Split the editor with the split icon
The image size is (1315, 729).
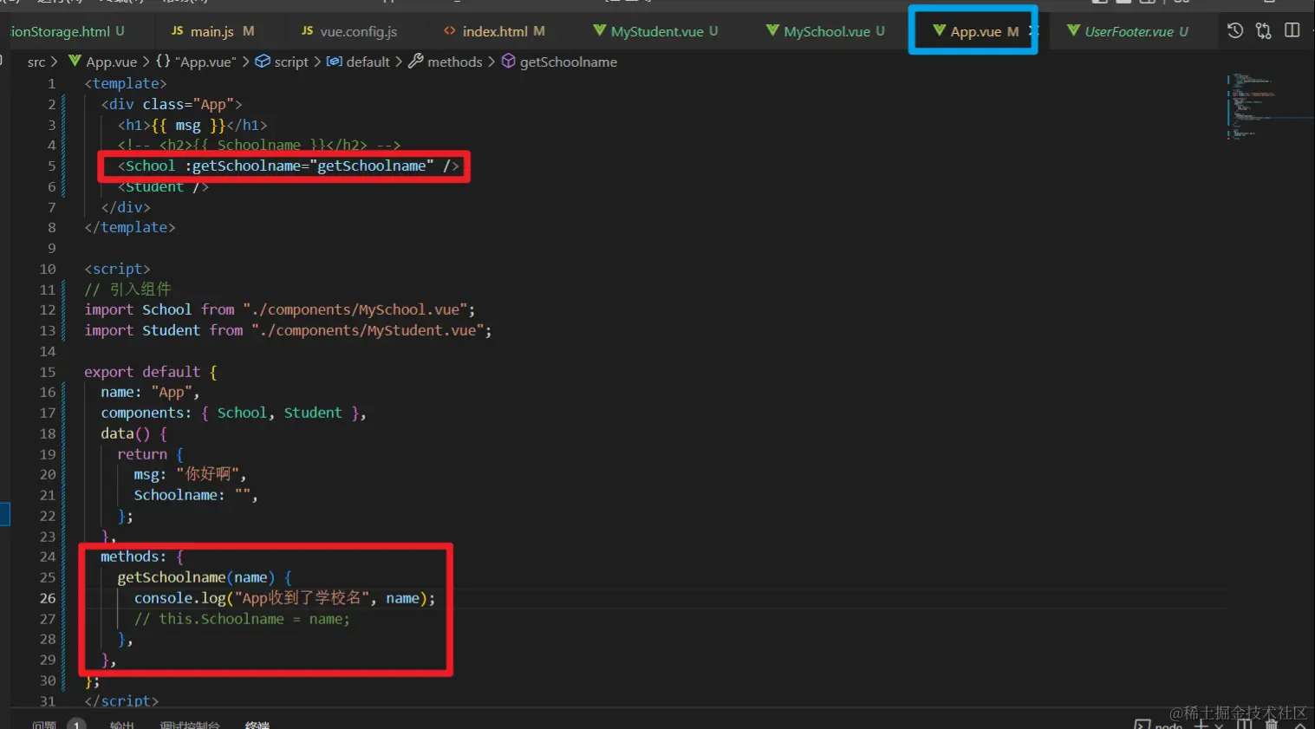(x=1292, y=30)
